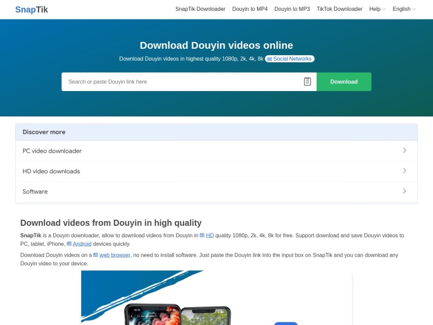Click the Android inline link
Screen dimensions: 433x325
pos(82,244)
